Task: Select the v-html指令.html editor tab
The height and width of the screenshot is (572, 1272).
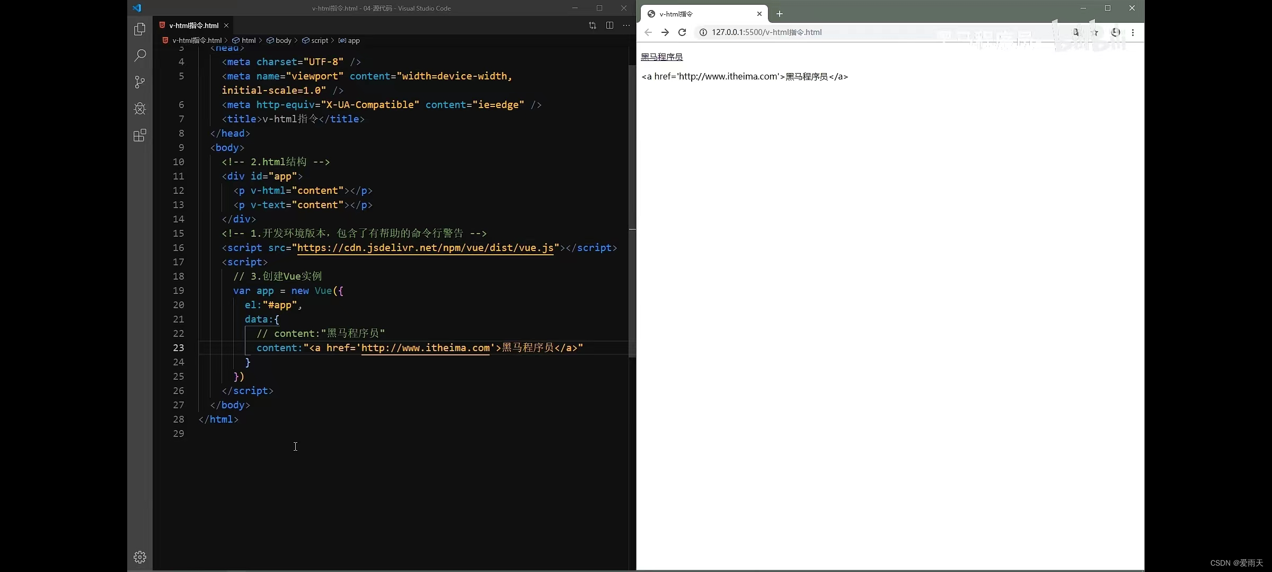Action: point(192,25)
